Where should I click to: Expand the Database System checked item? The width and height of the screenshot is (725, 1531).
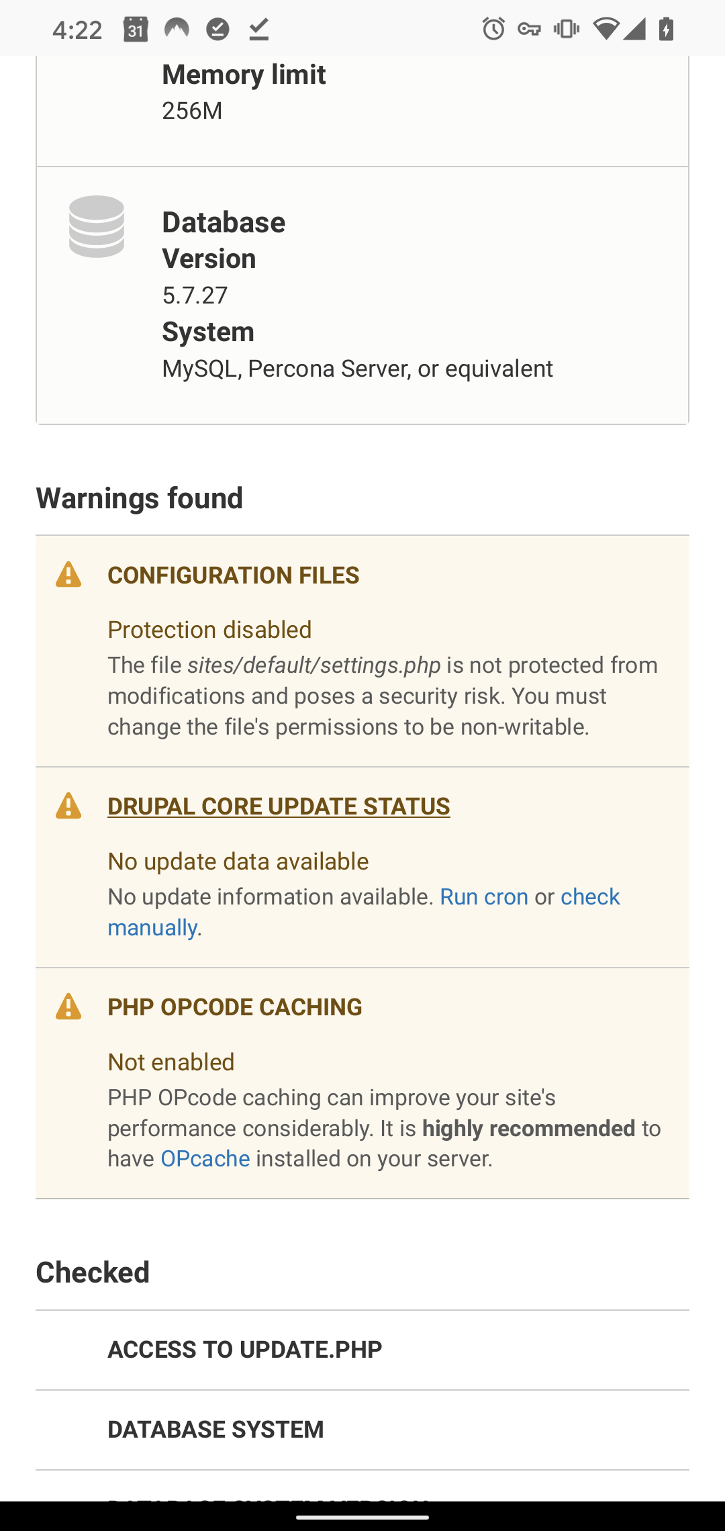point(215,1430)
